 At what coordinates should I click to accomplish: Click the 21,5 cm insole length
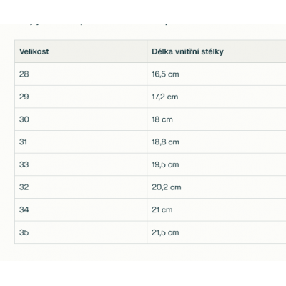pos(165,232)
